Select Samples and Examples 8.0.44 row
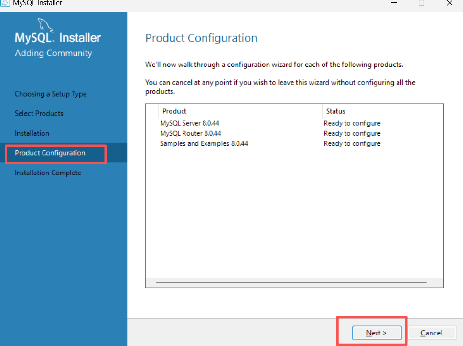 pyautogui.click(x=294, y=143)
